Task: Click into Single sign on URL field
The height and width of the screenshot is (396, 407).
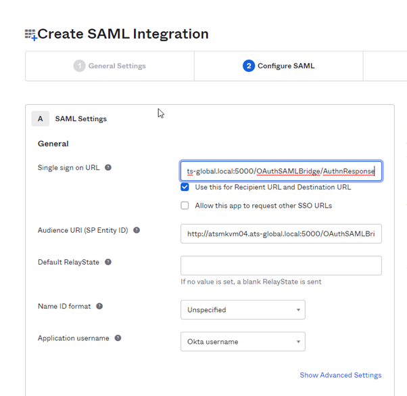Action: 281,171
